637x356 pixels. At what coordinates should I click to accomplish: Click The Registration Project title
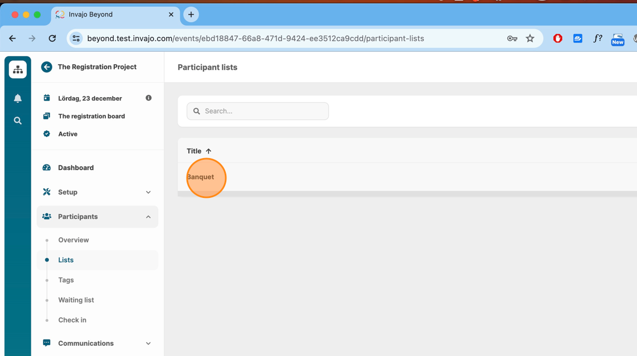(97, 67)
